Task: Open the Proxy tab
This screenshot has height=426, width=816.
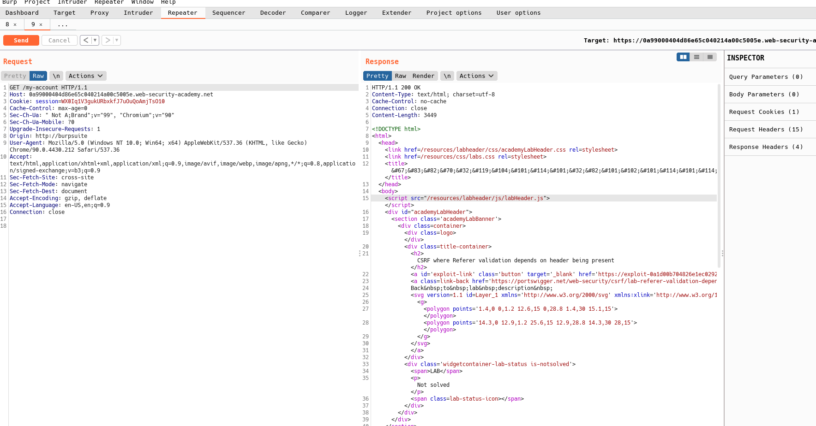Action: pos(100,13)
